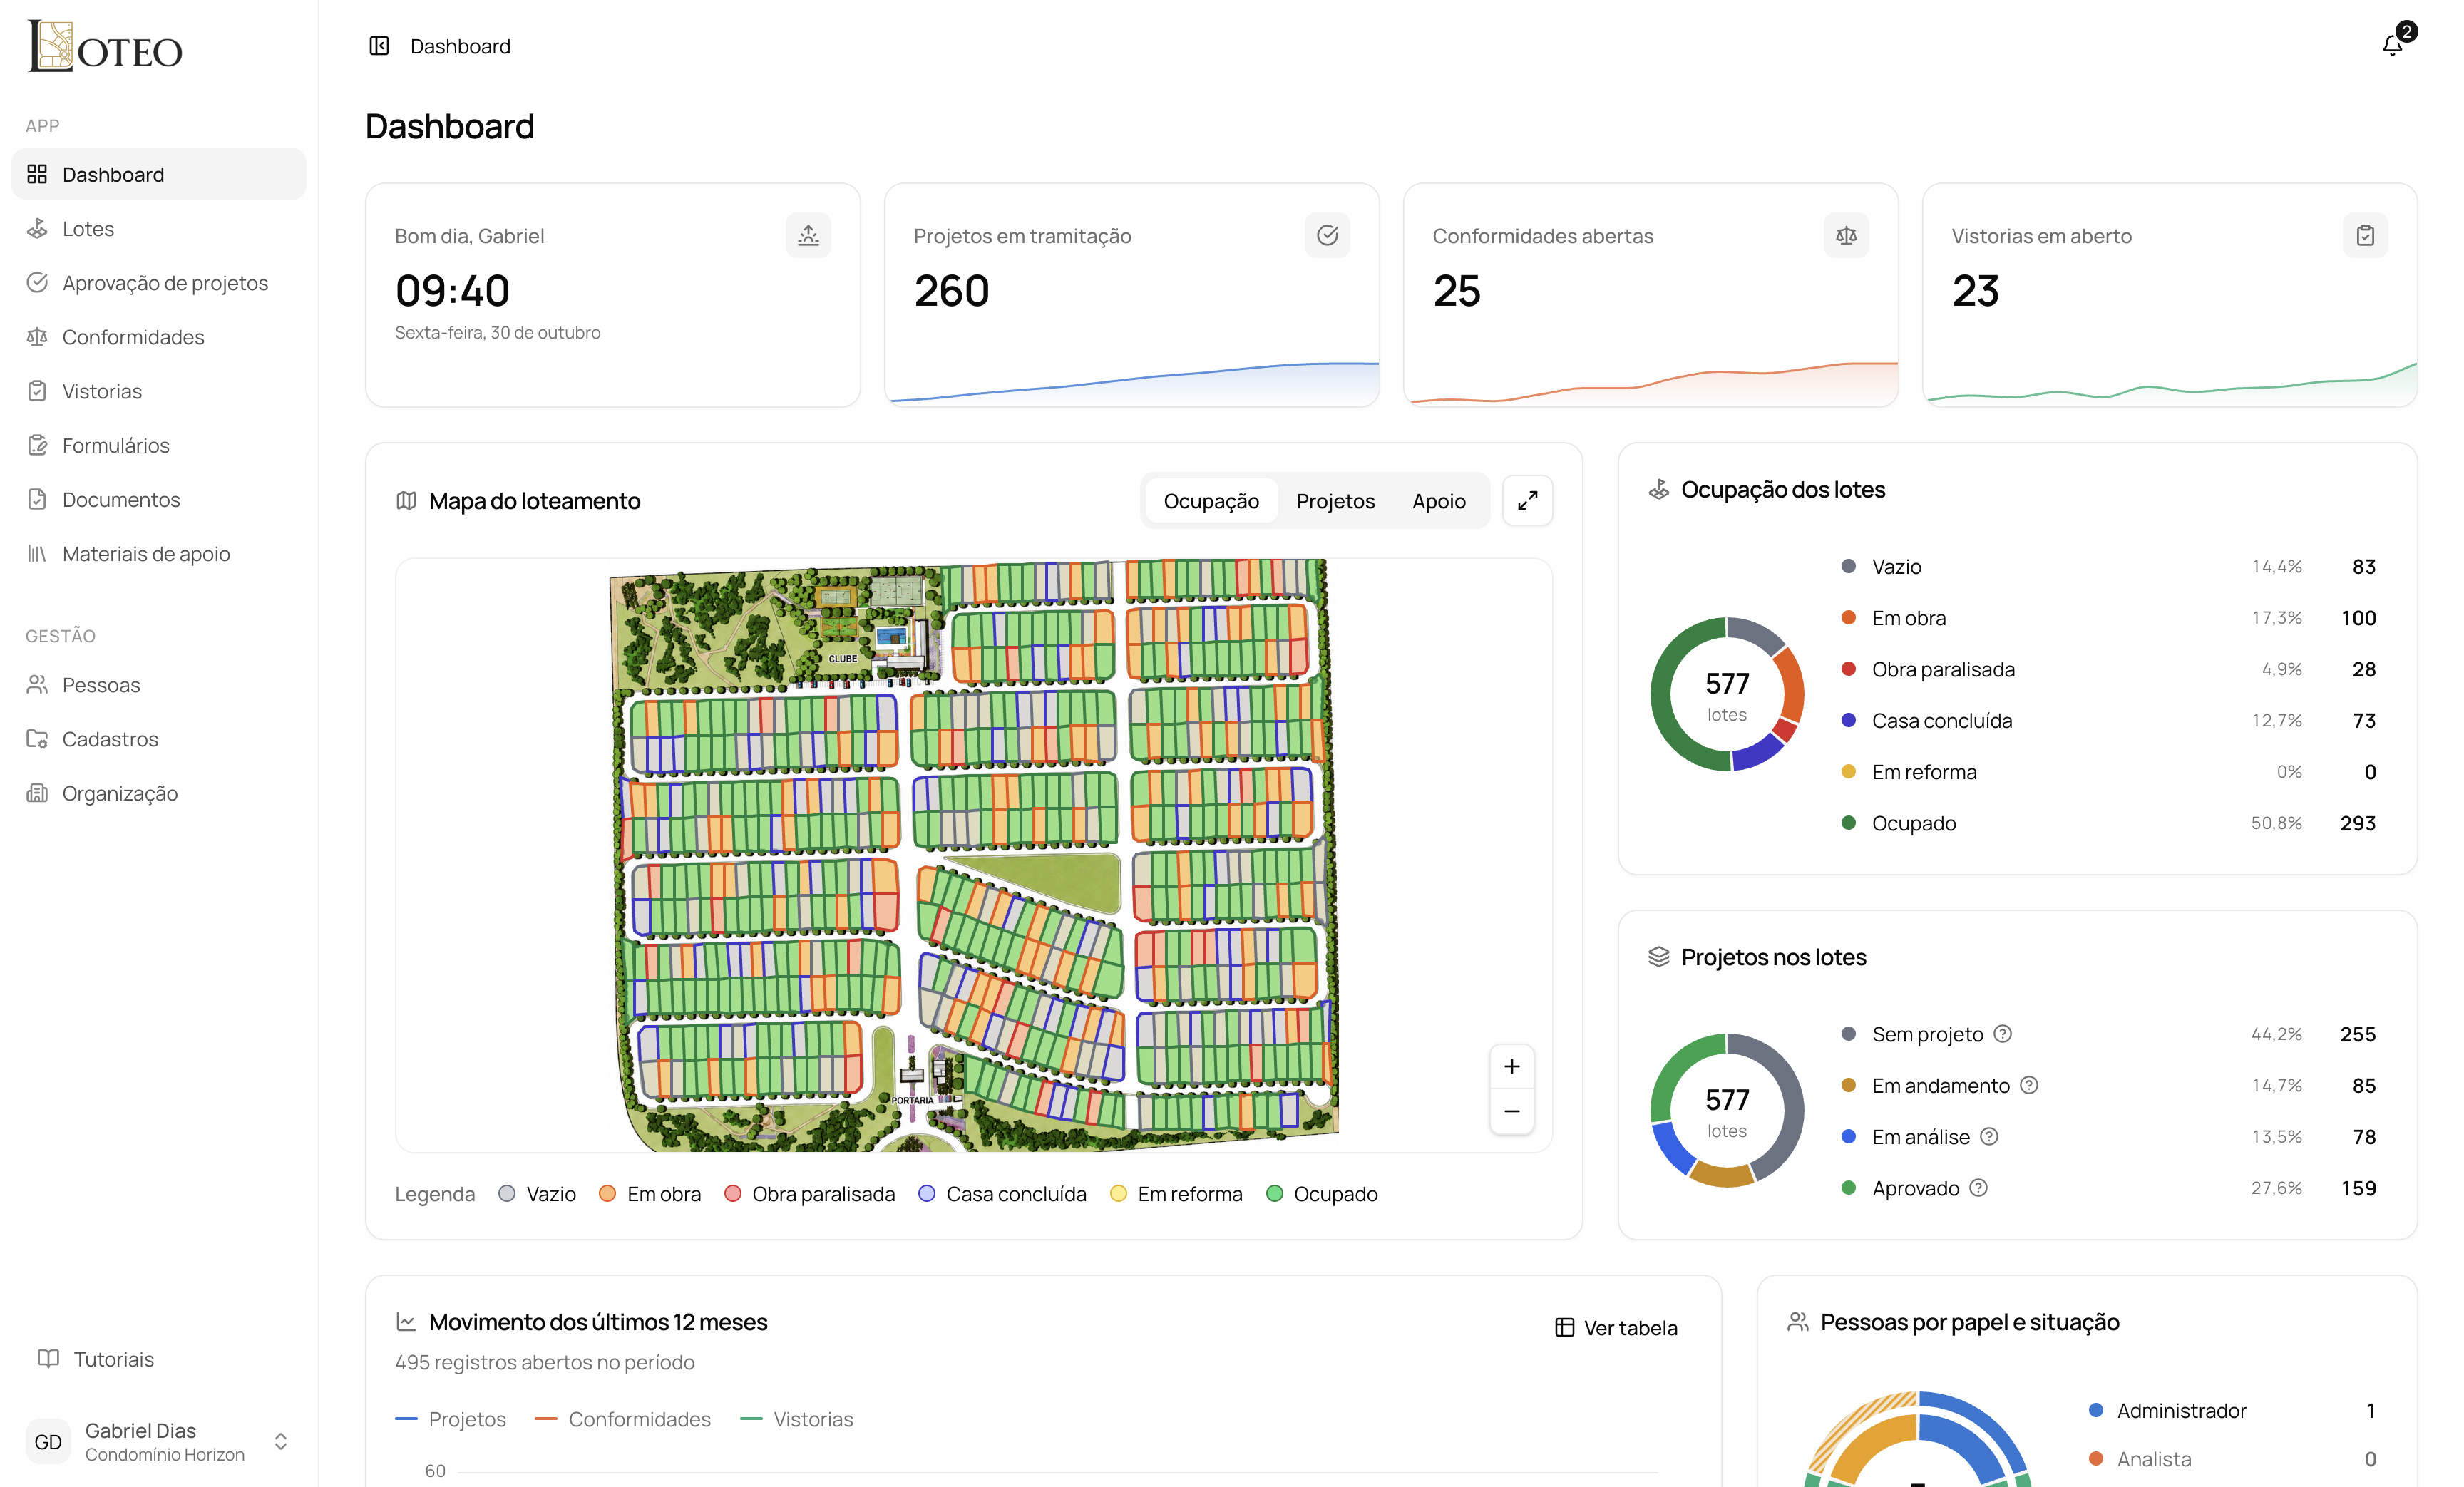Click the upload icon in greeting card

[808, 235]
